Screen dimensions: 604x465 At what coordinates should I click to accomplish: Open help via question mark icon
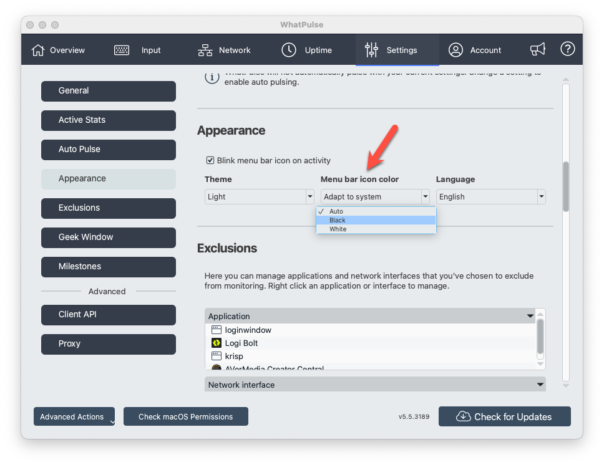click(x=567, y=49)
